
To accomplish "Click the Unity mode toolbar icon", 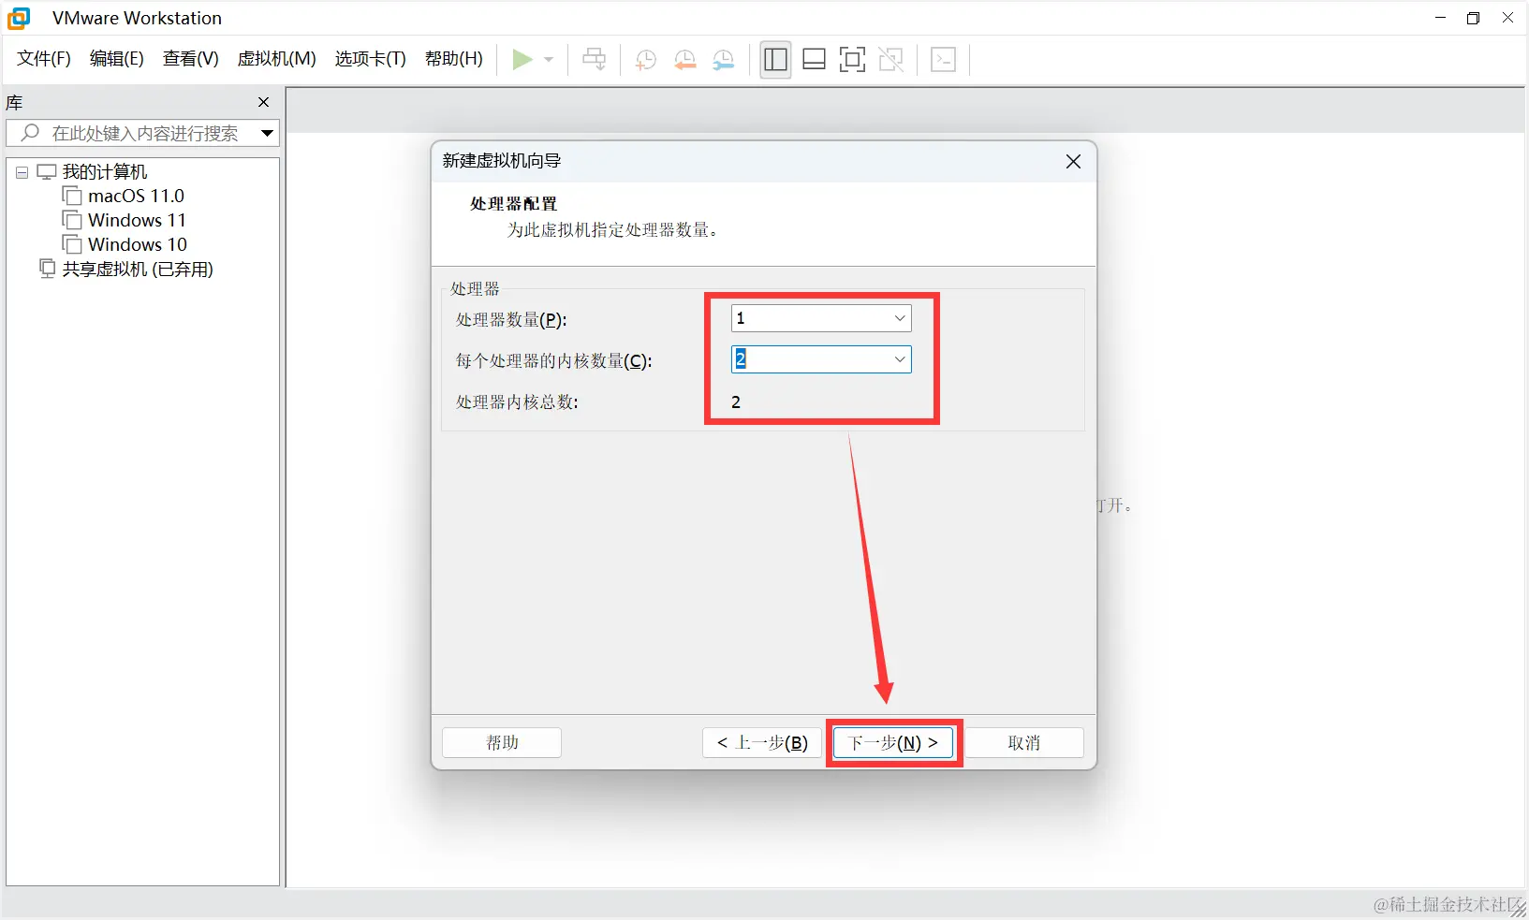I will pyautogui.click(x=891, y=60).
